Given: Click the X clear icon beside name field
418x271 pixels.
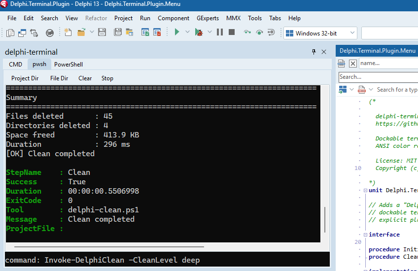Looking at the screenshot, I should (353, 64).
